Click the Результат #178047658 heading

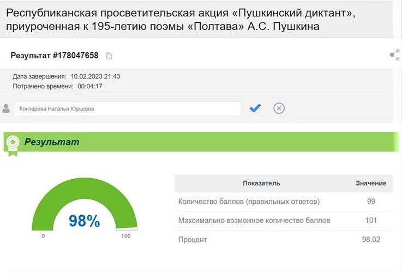click(x=55, y=56)
